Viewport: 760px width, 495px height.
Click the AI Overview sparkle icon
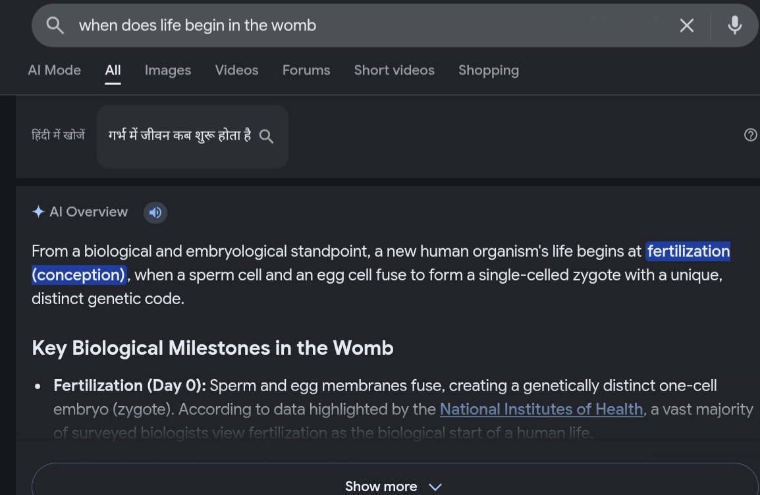(x=38, y=212)
